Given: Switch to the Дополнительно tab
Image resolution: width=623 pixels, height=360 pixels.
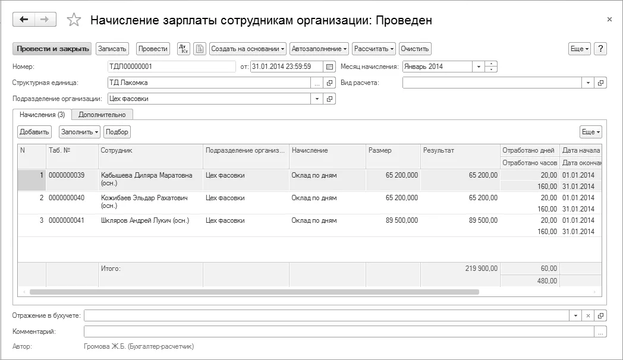Looking at the screenshot, I should point(102,115).
